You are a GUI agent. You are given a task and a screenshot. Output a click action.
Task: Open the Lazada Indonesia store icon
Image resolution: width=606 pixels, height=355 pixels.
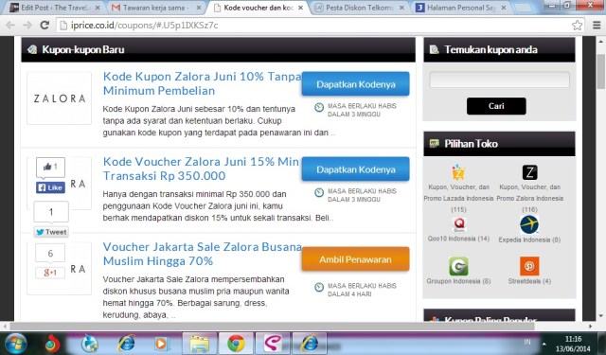click(458, 172)
